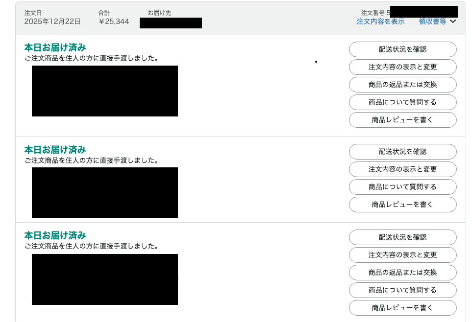
Task: Click 商品レビューを書く for the third item
Action: pos(402,308)
